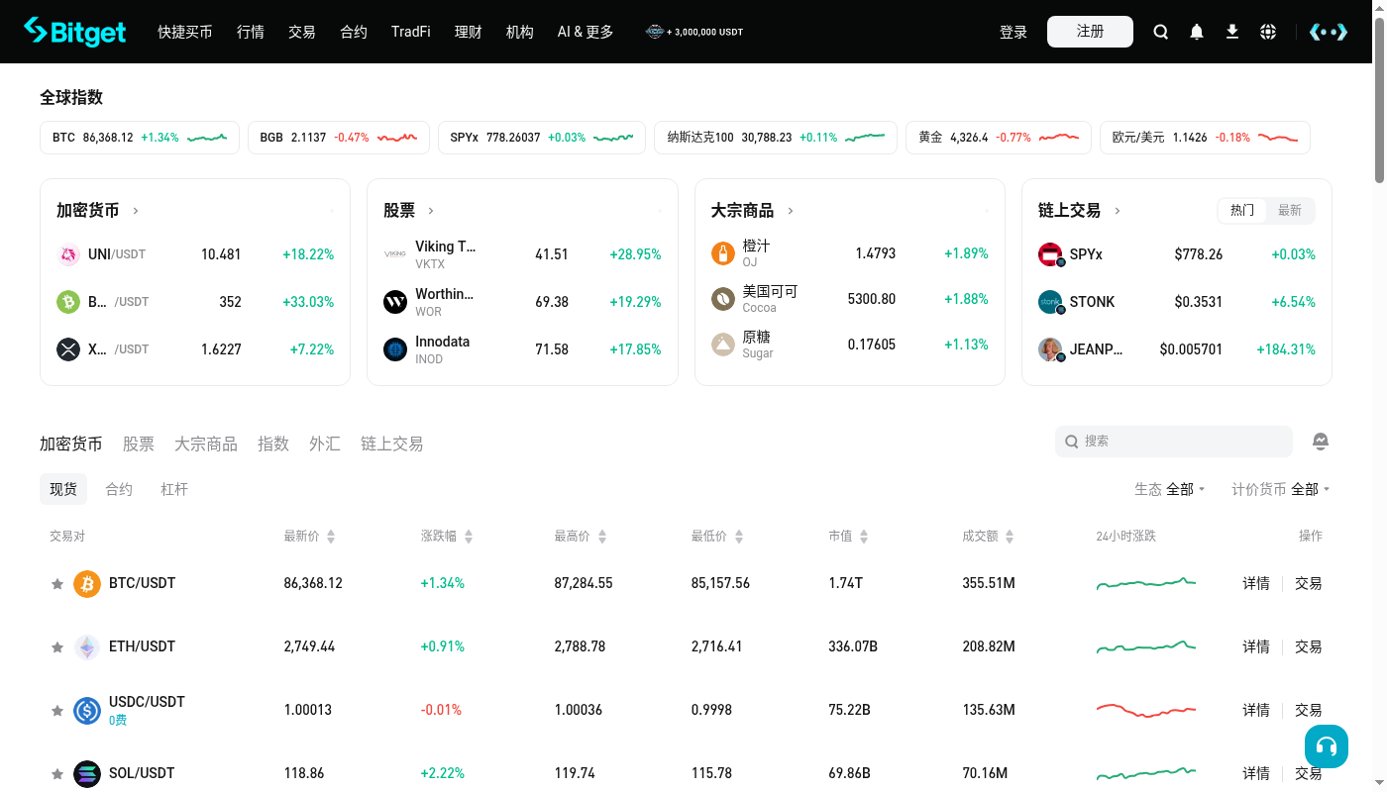Viewport: 1387px width, 792px height.
Task: Click the 登录 link
Action: pyautogui.click(x=1014, y=32)
